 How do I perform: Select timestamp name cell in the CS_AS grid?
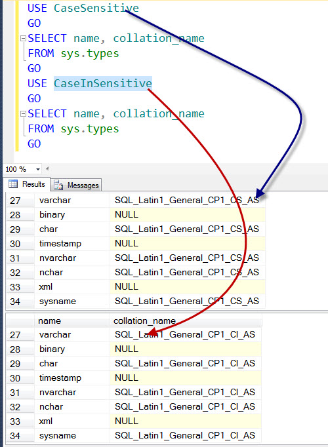click(72, 243)
